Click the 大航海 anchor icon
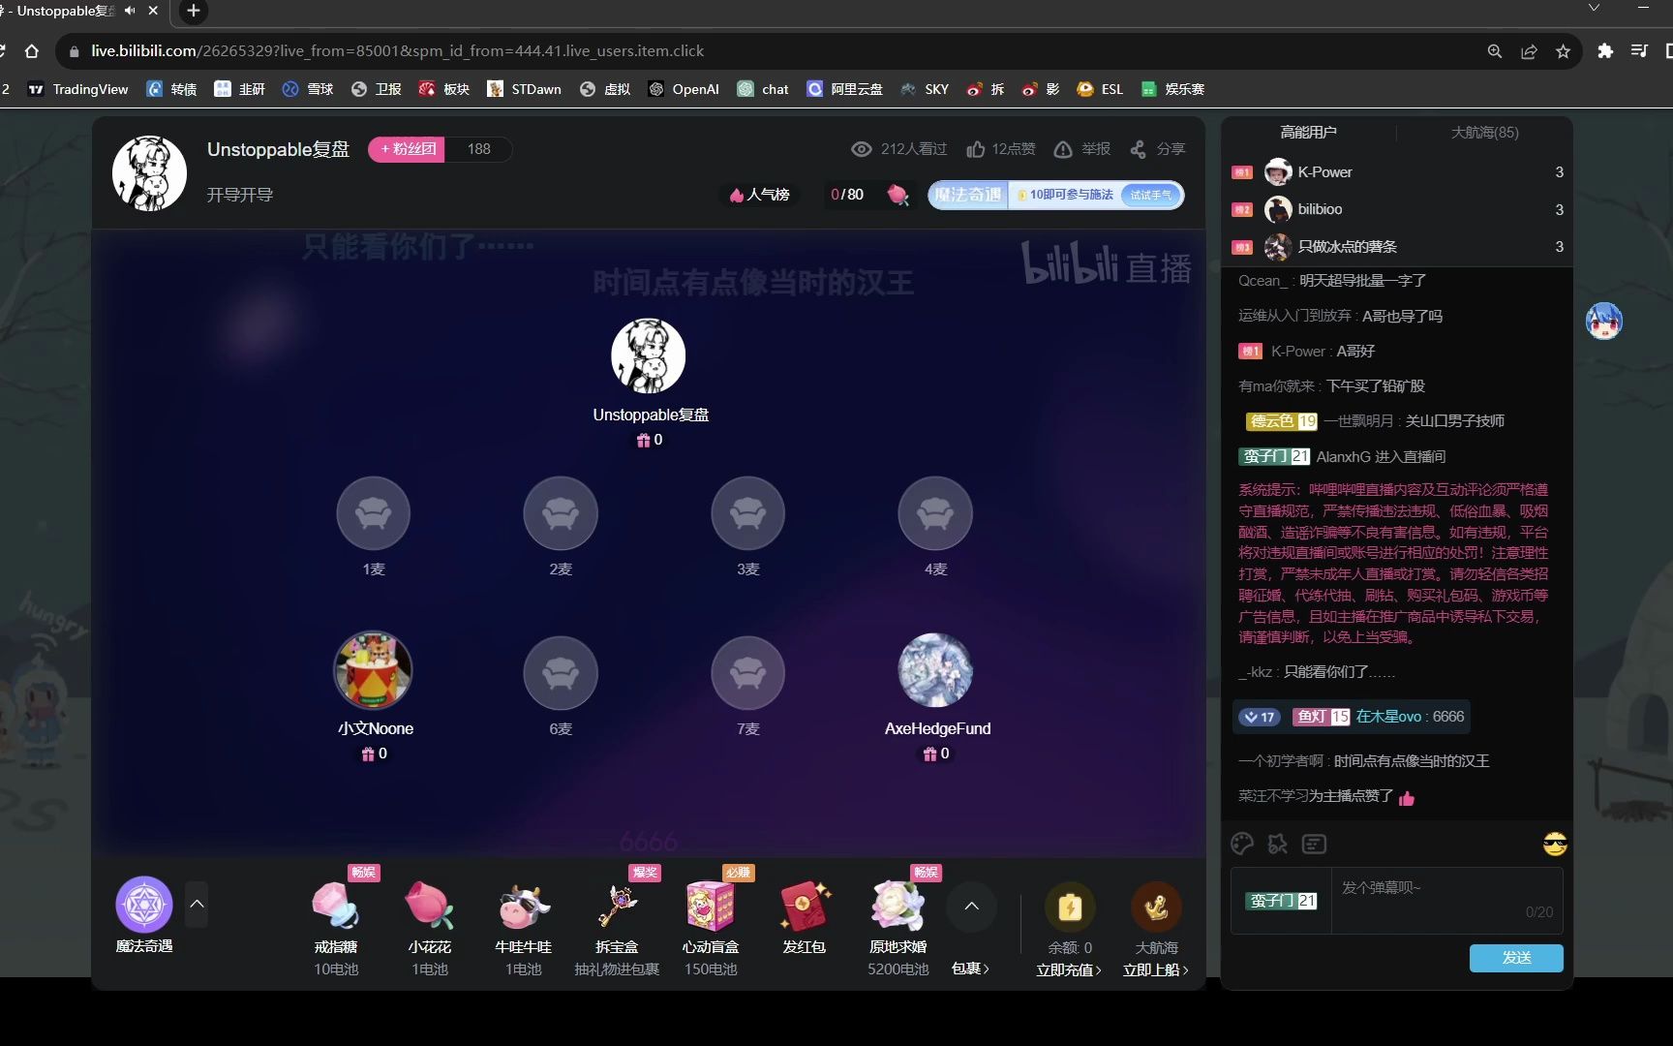 pos(1156,908)
